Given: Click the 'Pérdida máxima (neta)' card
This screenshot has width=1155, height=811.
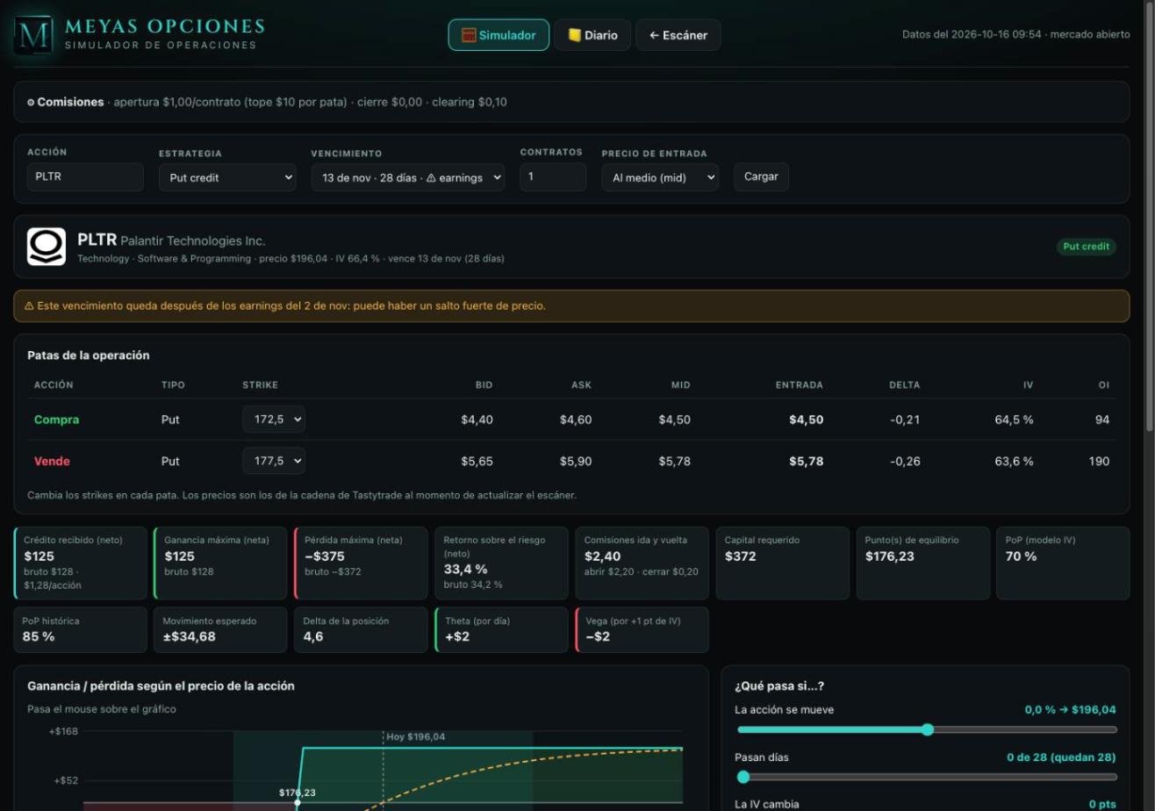Looking at the screenshot, I should [361, 563].
